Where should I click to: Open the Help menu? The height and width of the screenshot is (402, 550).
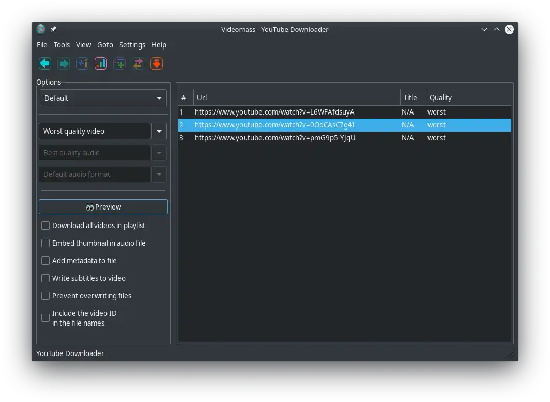point(159,45)
